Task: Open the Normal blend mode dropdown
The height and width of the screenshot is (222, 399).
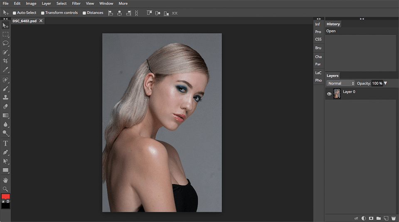Action: [x=340, y=83]
